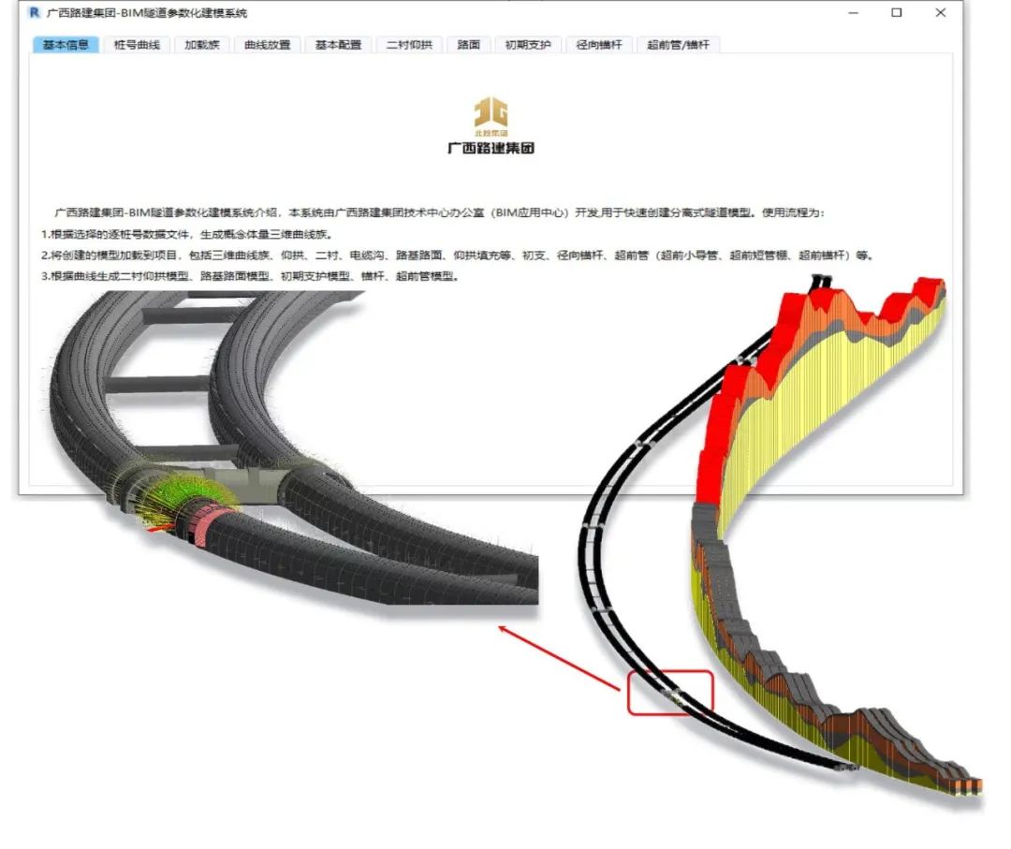This screenshot has height=849, width=1011.
Task: Click the system introduction paragraph text
Action: point(440,213)
